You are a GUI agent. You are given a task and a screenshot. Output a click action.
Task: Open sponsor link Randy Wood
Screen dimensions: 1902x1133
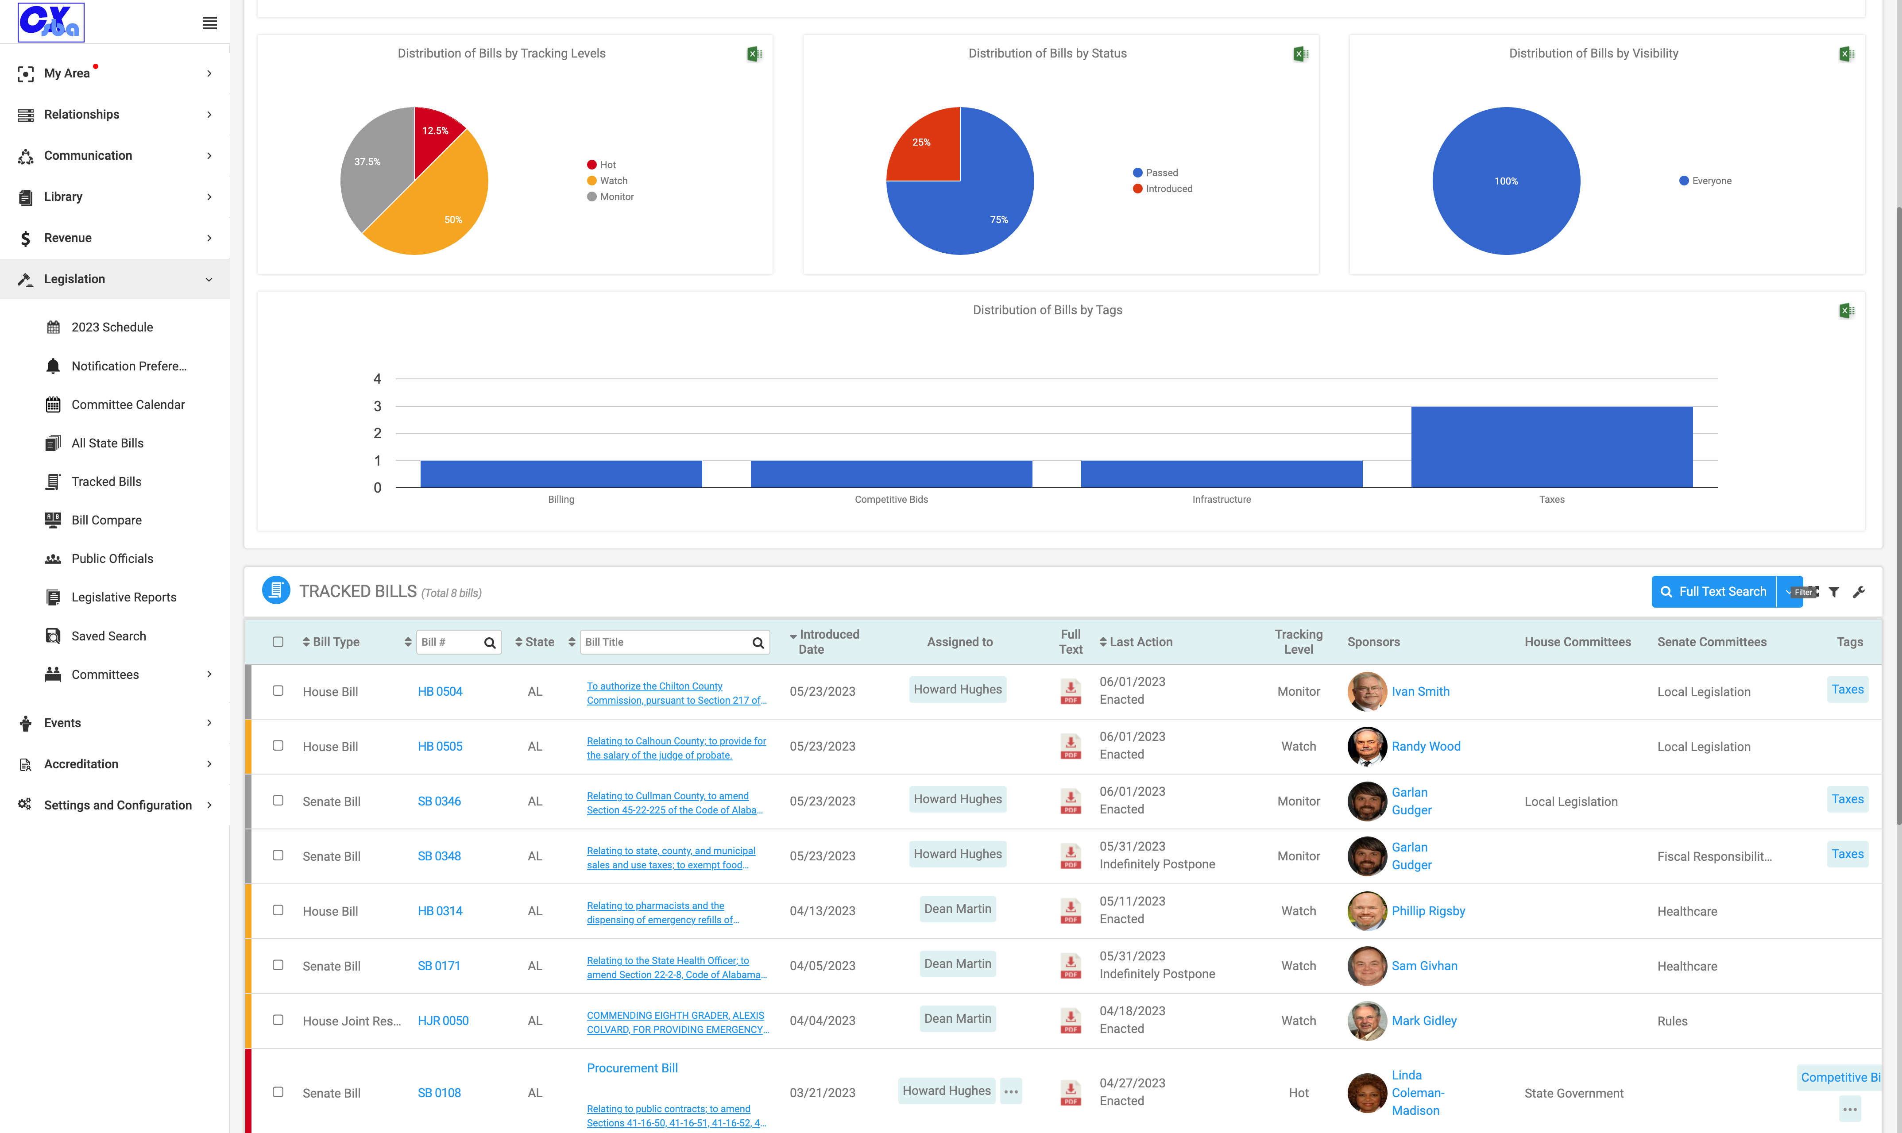click(x=1426, y=747)
